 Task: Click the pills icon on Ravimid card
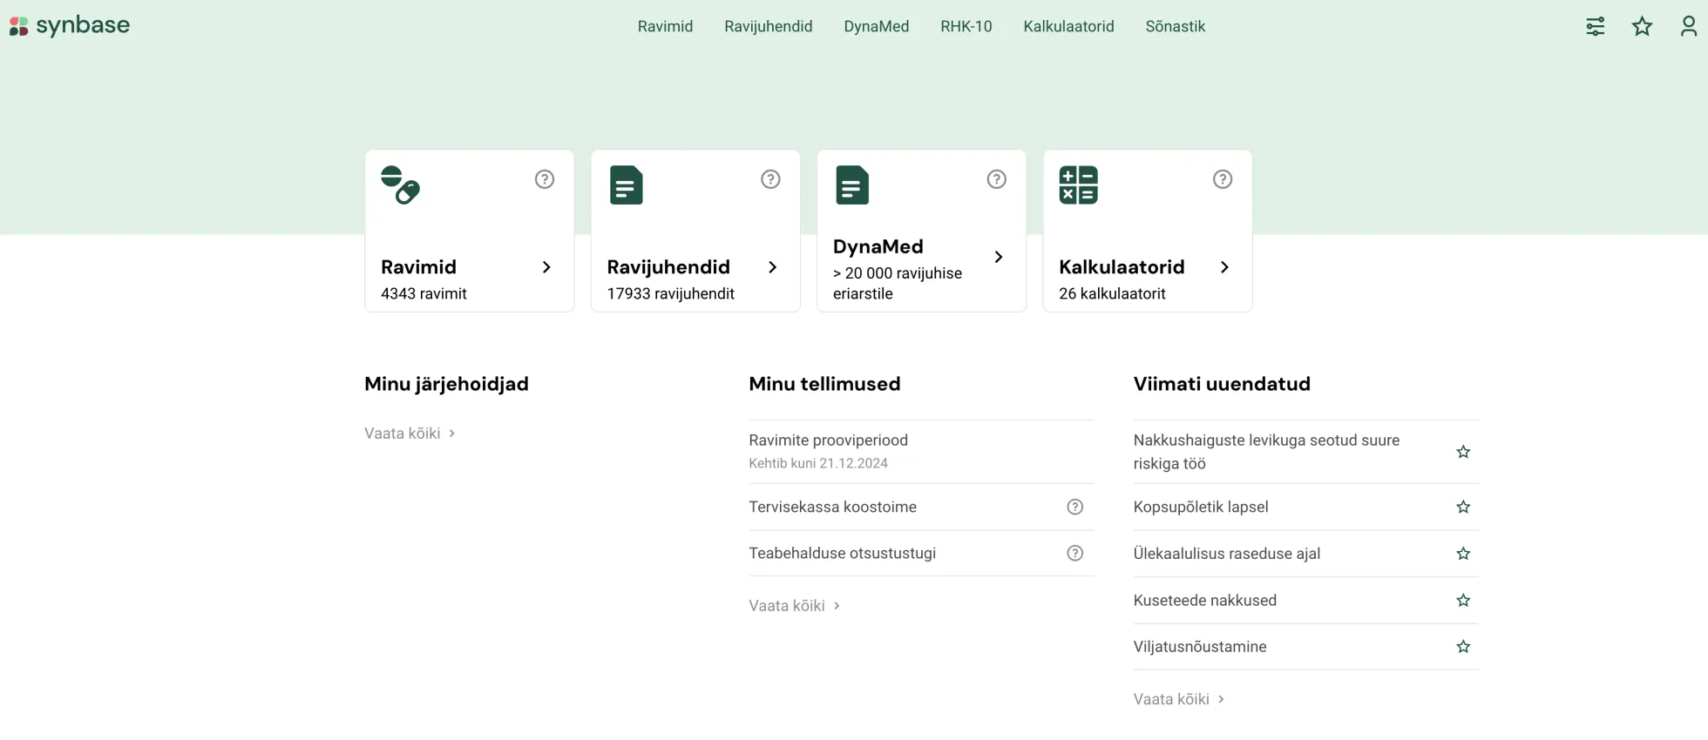pos(401,185)
